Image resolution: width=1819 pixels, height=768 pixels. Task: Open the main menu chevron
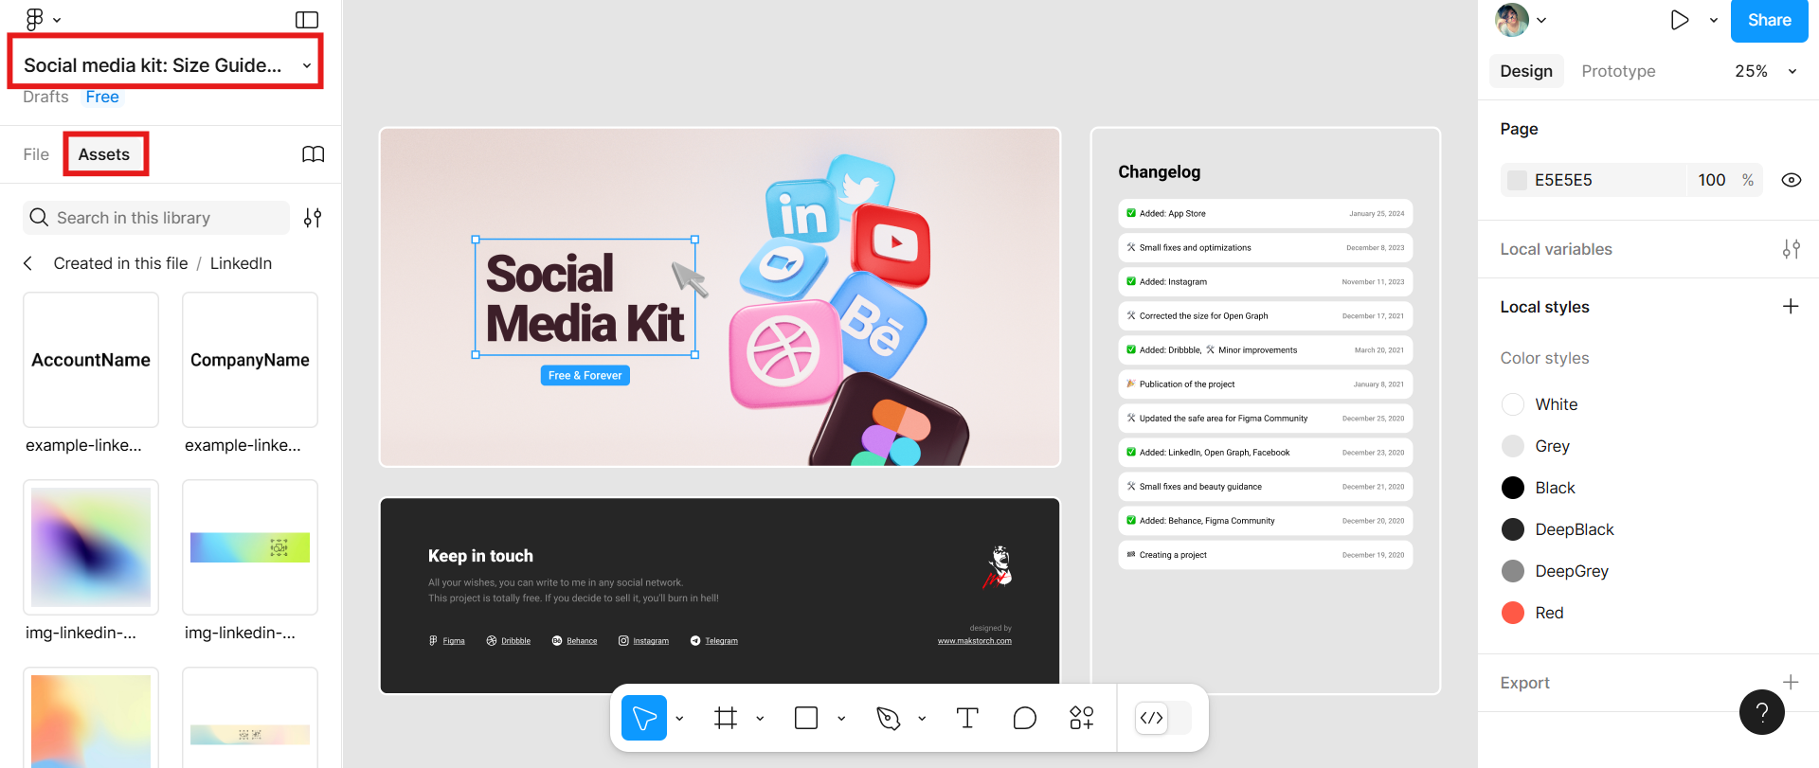click(57, 20)
